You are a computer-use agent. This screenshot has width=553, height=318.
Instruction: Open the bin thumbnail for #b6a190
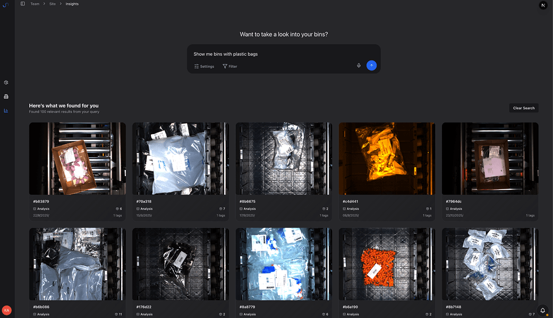coord(386,263)
